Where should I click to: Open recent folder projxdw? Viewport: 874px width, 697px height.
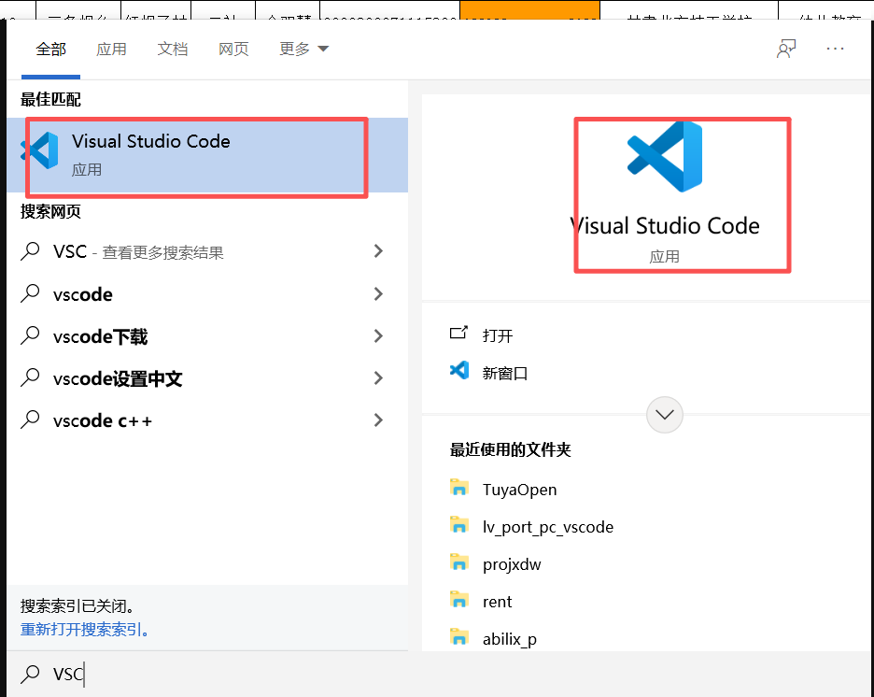click(512, 564)
